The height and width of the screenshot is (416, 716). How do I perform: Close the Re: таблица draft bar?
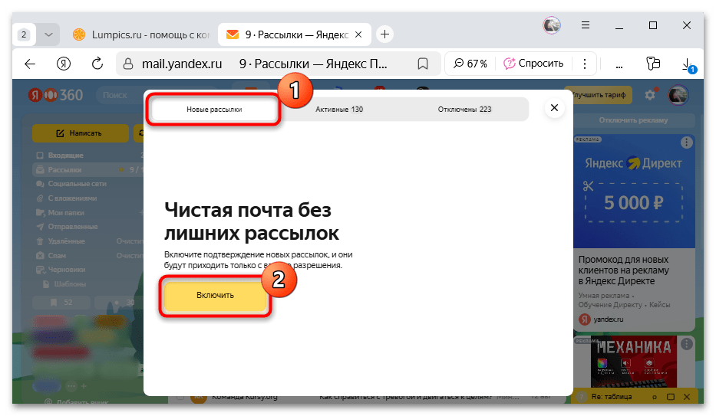(x=686, y=397)
